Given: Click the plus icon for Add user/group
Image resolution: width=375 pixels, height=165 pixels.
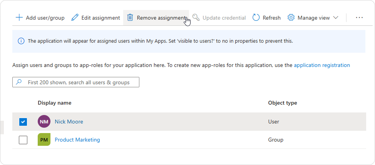Looking at the screenshot, I should (x=19, y=18).
